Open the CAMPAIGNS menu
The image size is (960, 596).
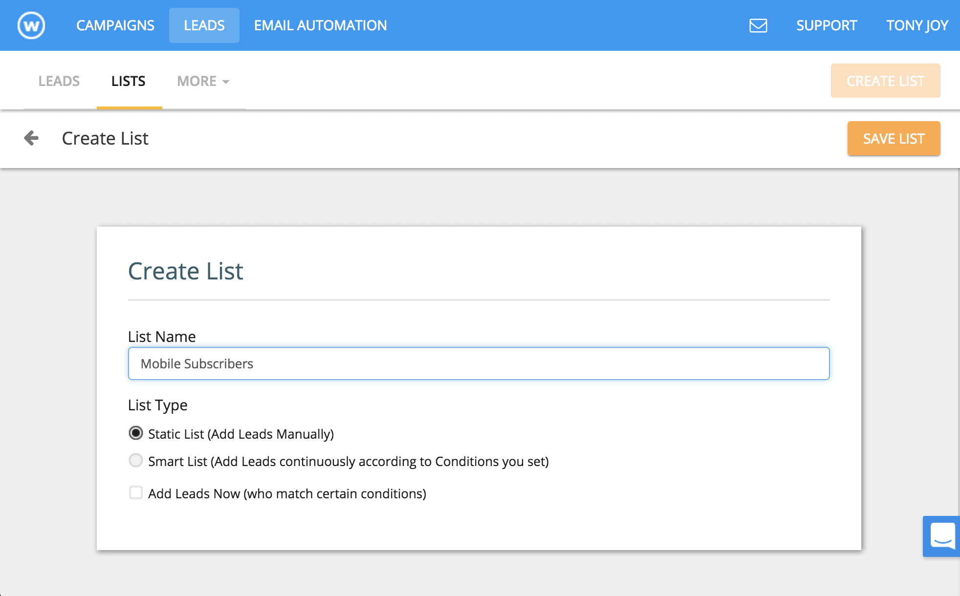115,25
